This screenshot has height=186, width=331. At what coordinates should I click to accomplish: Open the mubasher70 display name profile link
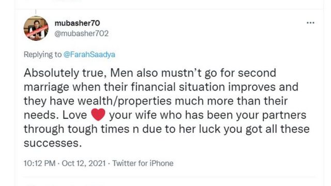(77, 23)
